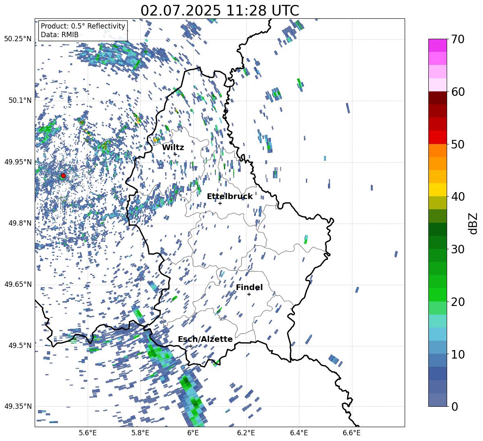
Task: Click the 50.25°N latitude label
Action: (x=18, y=39)
